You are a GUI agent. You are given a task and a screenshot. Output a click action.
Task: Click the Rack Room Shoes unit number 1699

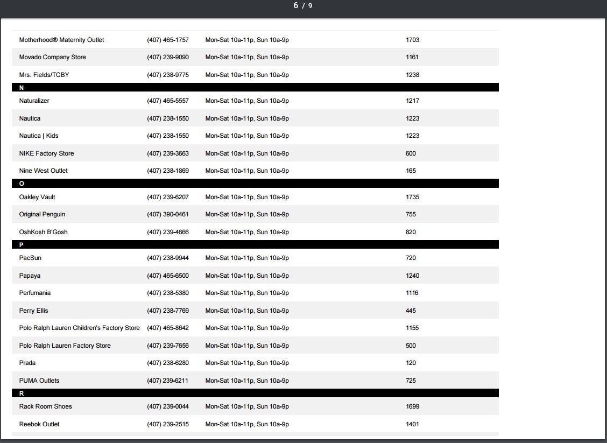click(412, 406)
